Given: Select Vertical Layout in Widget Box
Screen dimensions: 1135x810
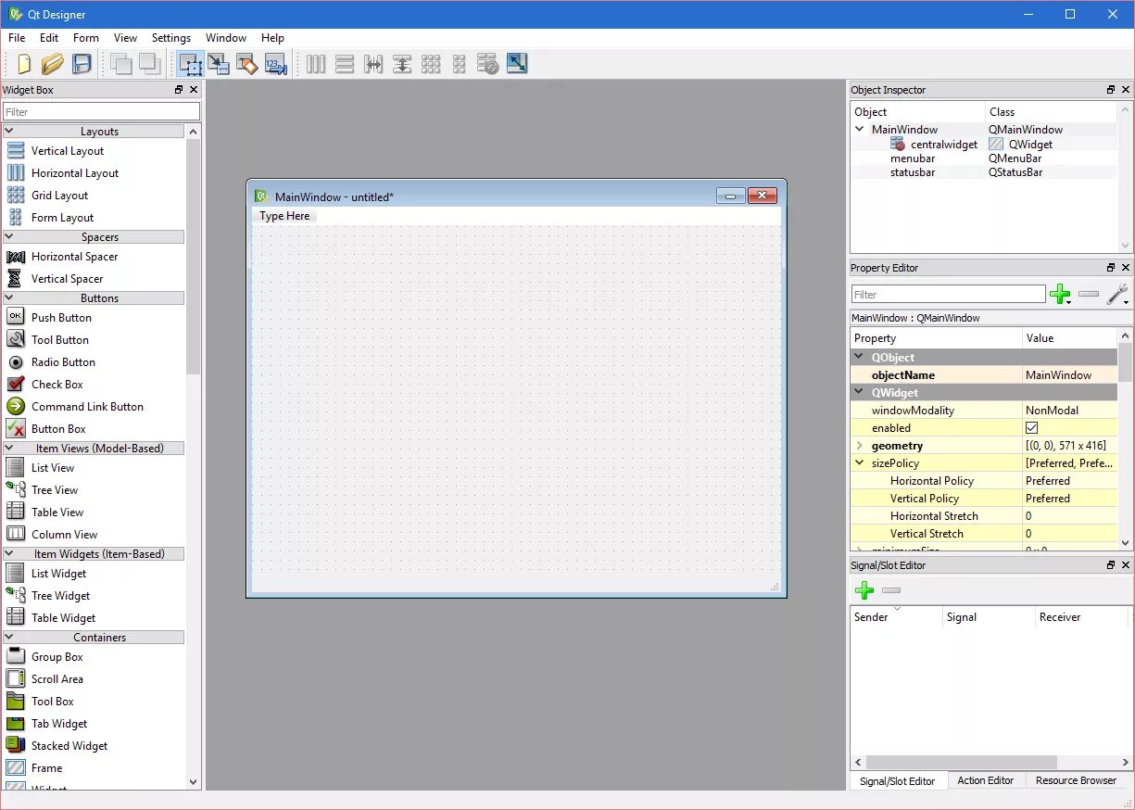Looking at the screenshot, I should coord(68,150).
